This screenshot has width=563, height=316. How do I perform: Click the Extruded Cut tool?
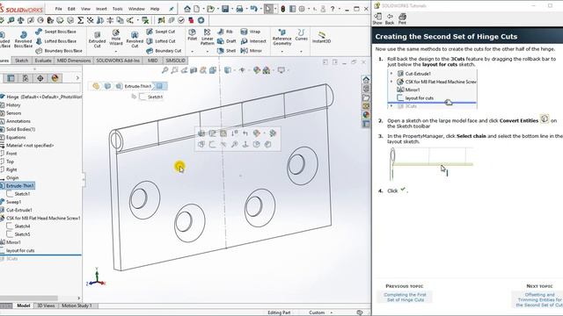tap(97, 39)
